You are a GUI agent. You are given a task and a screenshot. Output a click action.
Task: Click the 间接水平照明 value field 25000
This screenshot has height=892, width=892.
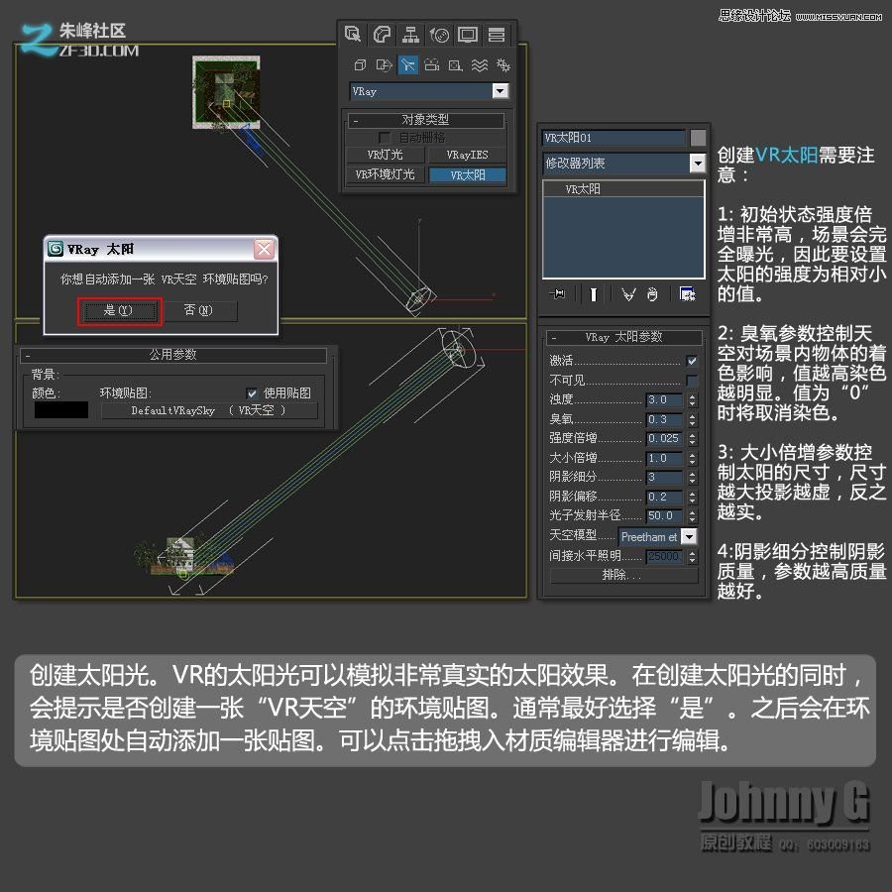pyautogui.click(x=664, y=556)
